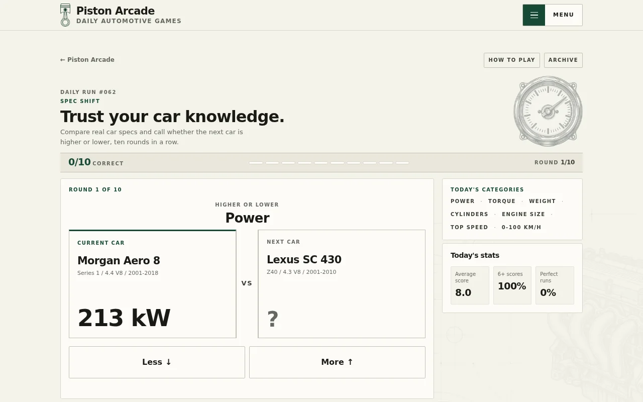Select the Morgan Aero 8 current car card
The height and width of the screenshot is (402, 643).
click(x=153, y=284)
